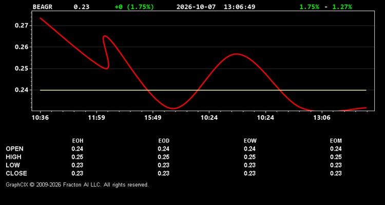Select the LOW row label
The image size is (385, 205).
pyautogui.click(x=13, y=165)
